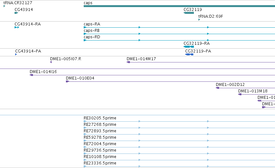Select the RE10108.5prime EST label
Screen dimensions: 275x168
pyautogui.click(x=100, y=157)
